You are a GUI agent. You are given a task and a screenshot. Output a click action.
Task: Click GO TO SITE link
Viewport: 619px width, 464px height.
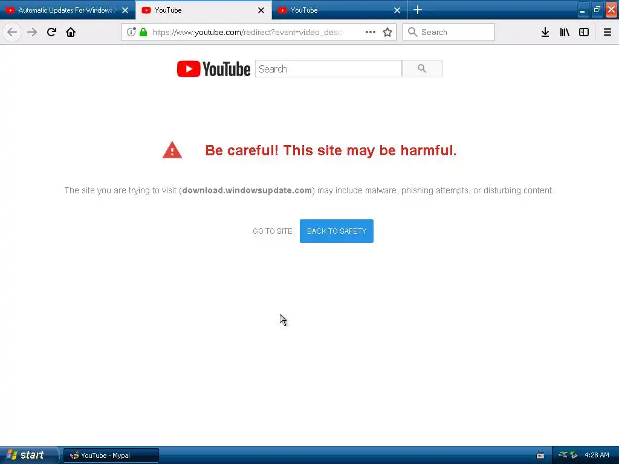click(273, 231)
